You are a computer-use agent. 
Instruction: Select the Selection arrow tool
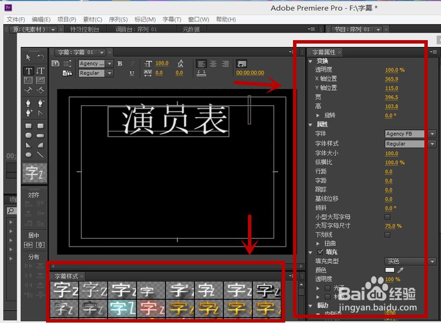tap(28, 58)
